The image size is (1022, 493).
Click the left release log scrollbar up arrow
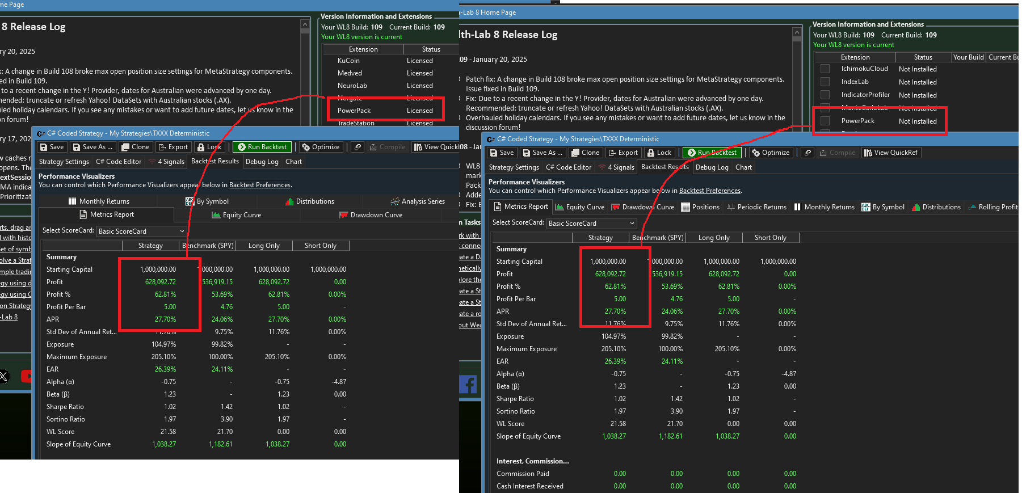point(305,24)
